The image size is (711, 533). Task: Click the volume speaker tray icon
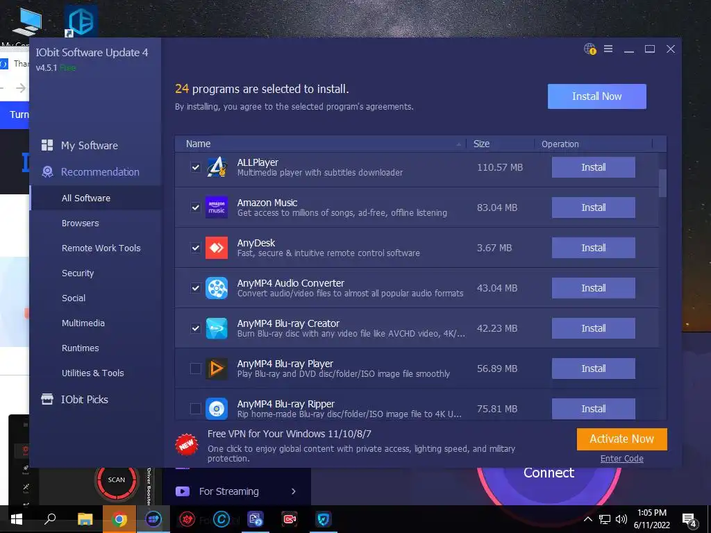coord(621,519)
